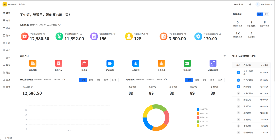Viewport: 275px width, 140px height.
Task: Click 万达广场店 row in TOP10
Action: [x=251, y=80]
